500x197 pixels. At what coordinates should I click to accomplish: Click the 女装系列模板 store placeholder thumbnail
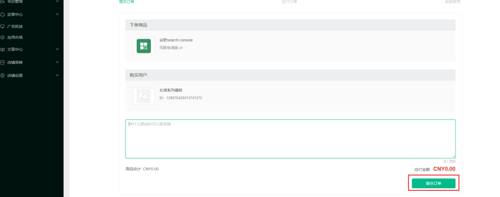(x=144, y=96)
